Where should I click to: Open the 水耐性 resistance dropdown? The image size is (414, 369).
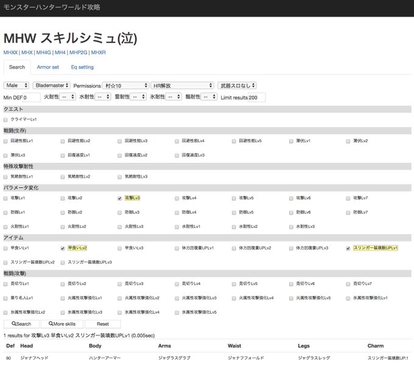[103, 97]
